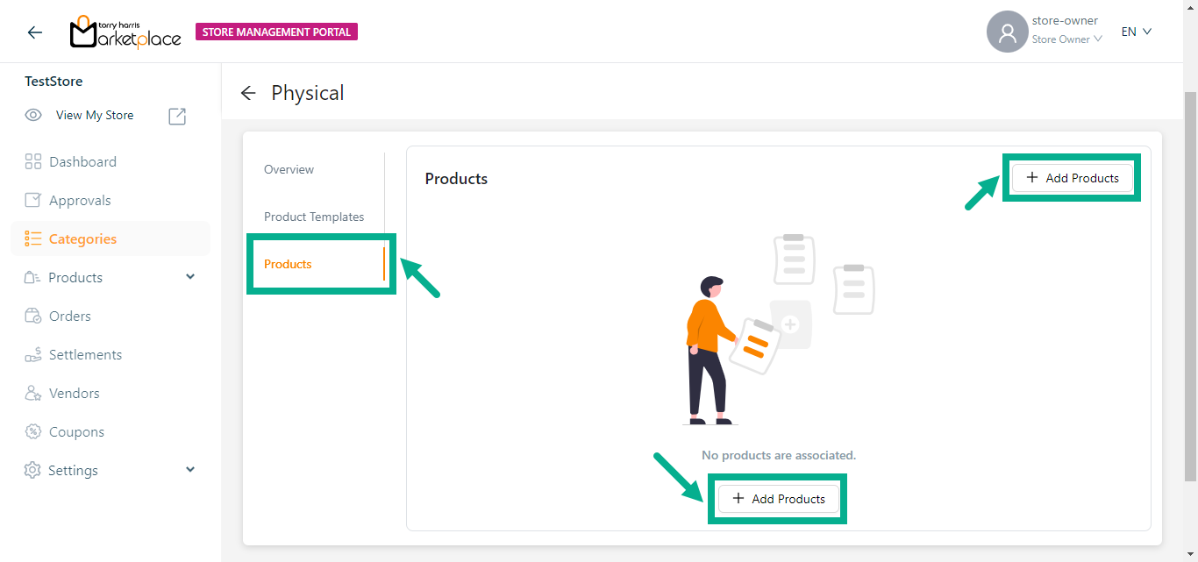Click the Orders icon in sidebar

[x=33, y=316]
